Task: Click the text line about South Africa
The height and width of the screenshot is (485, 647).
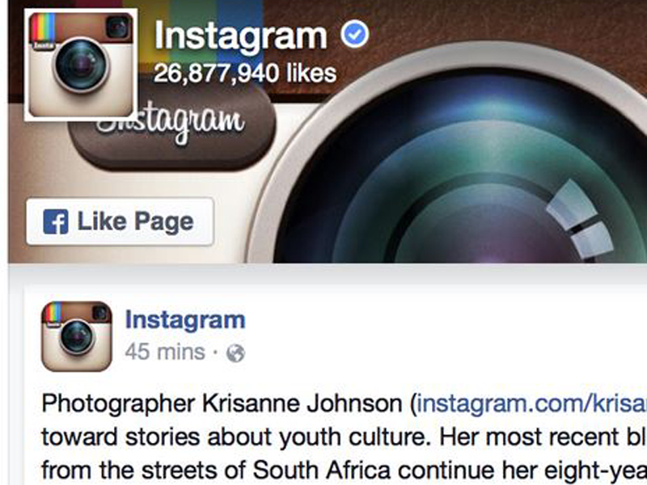Action: (345, 470)
